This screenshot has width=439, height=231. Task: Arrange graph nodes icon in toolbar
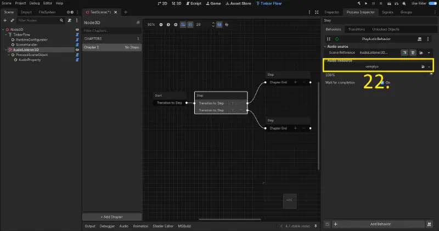tap(227, 25)
